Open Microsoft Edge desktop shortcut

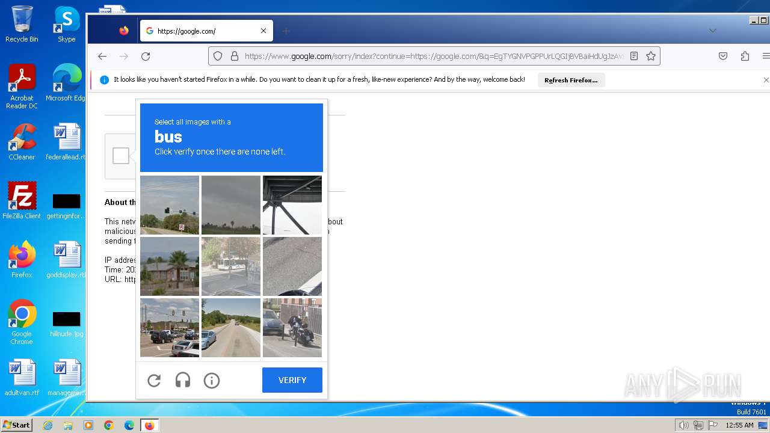tap(67, 83)
